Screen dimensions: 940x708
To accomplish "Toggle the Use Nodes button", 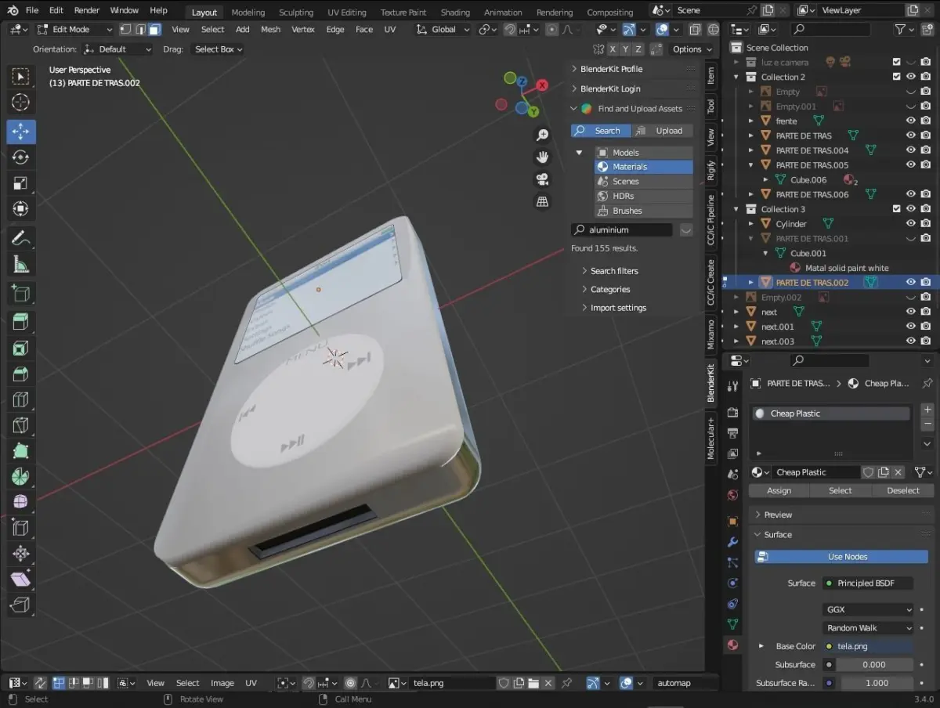I will tap(841, 557).
